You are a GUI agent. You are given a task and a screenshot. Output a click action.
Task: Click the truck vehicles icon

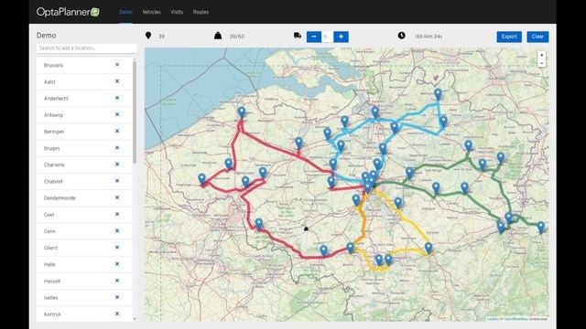coord(298,36)
